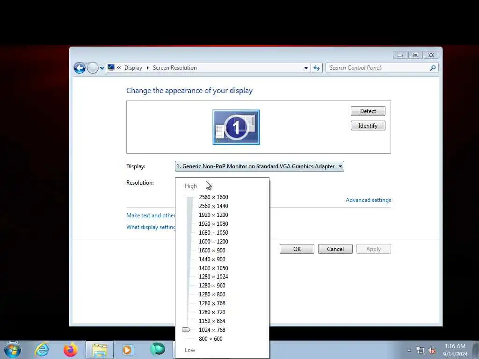Expand the address bar history dropdown

[x=306, y=68]
